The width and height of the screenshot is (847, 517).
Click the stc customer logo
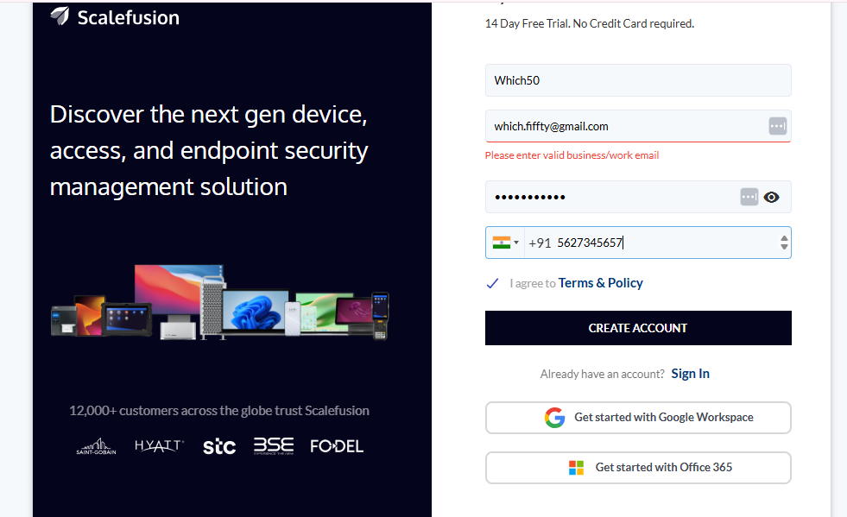point(218,446)
